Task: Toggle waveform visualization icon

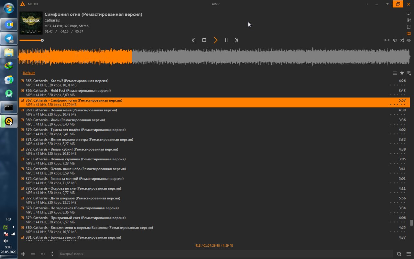Action: pos(409,40)
